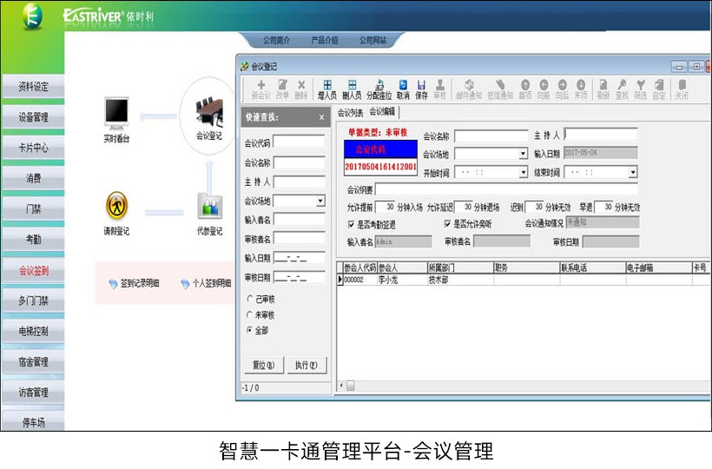Screen dimensions: 712x469
Task: Click the 删人员 (remove person) toolbar icon
Action: point(352,89)
